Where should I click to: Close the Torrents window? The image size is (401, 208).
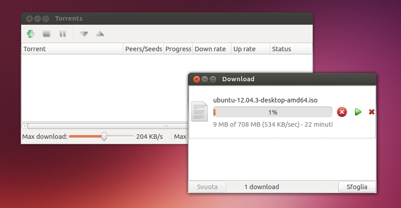(x=29, y=18)
